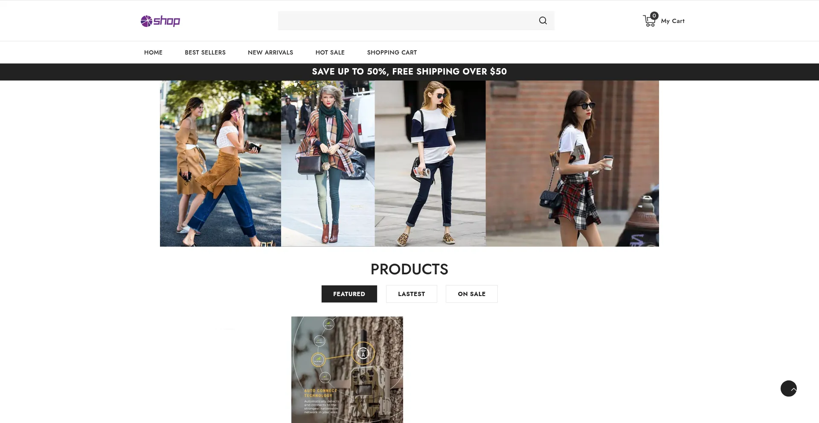
Task: Focus the search input field
Action: 405,21
